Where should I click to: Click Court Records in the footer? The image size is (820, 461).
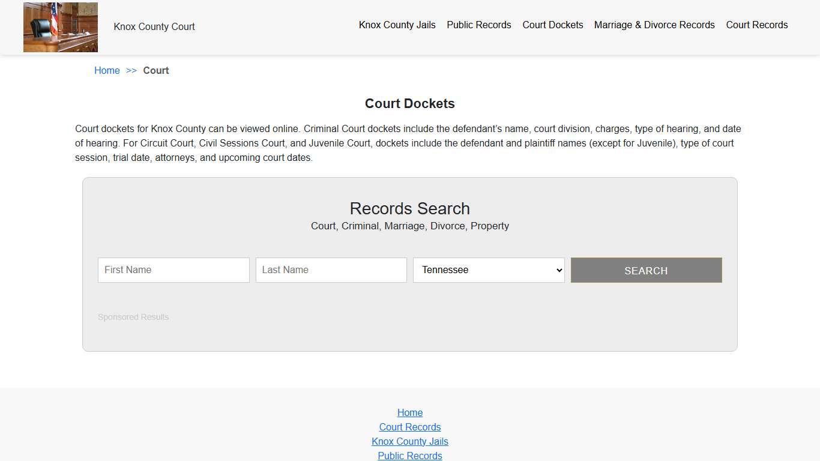click(410, 427)
